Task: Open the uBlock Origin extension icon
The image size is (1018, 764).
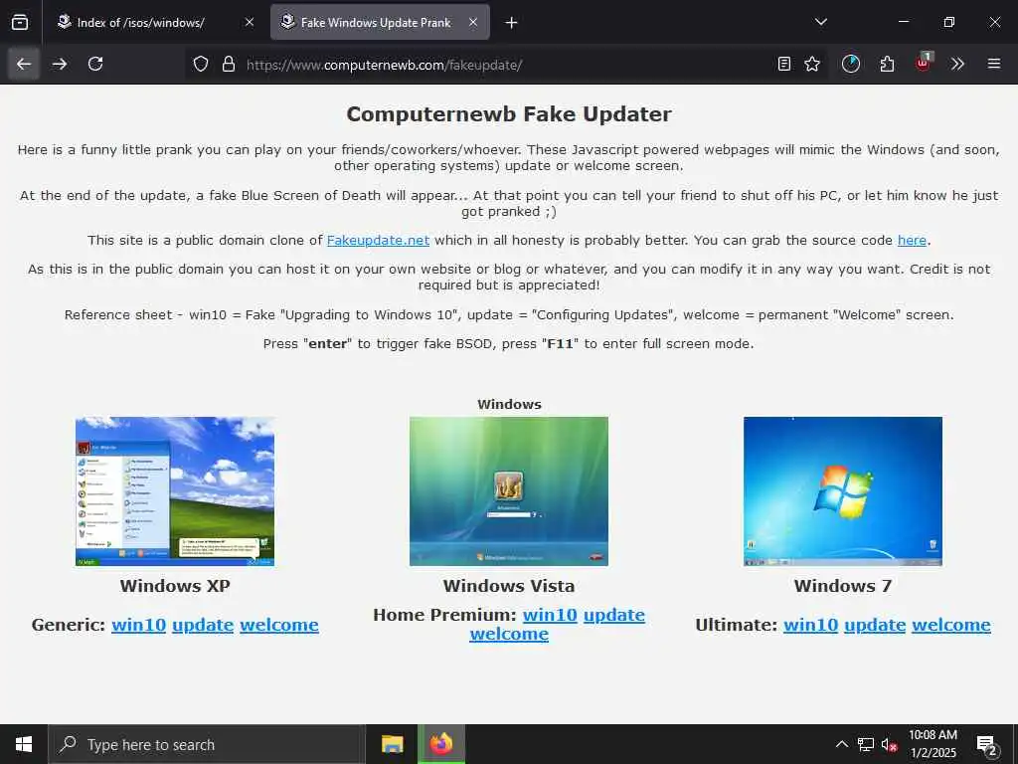Action: (x=924, y=63)
